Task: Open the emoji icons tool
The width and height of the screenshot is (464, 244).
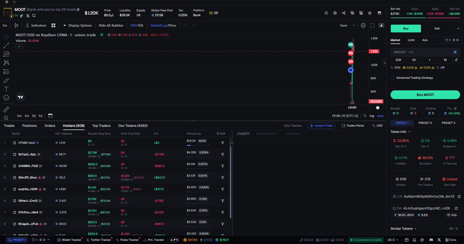Action: pyautogui.click(x=6, y=98)
